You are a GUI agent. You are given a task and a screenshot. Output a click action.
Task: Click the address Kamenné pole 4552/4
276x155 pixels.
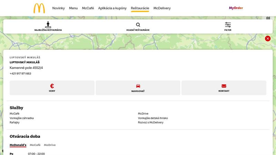click(26, 68)
